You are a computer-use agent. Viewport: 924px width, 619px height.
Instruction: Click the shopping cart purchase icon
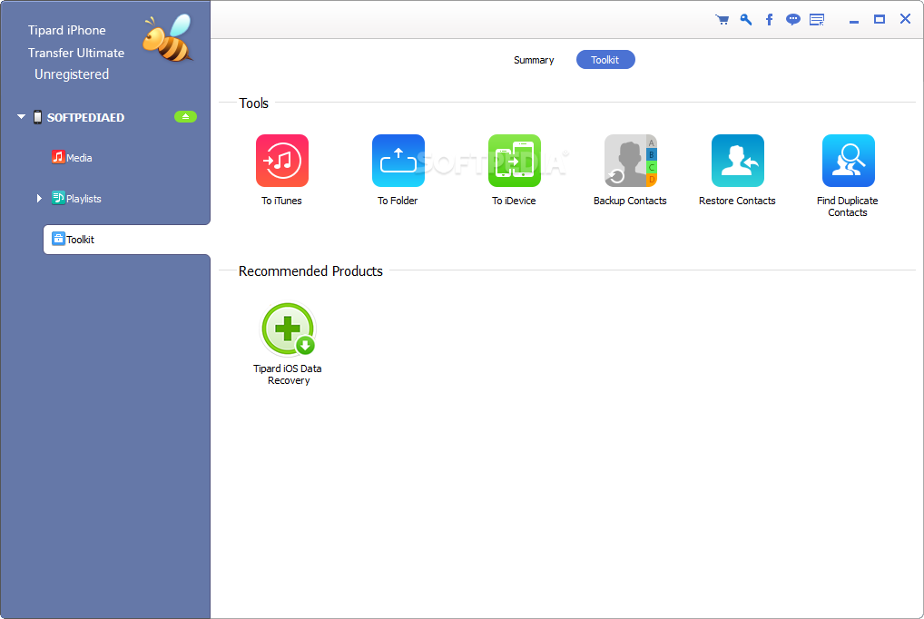click(722, 19)
